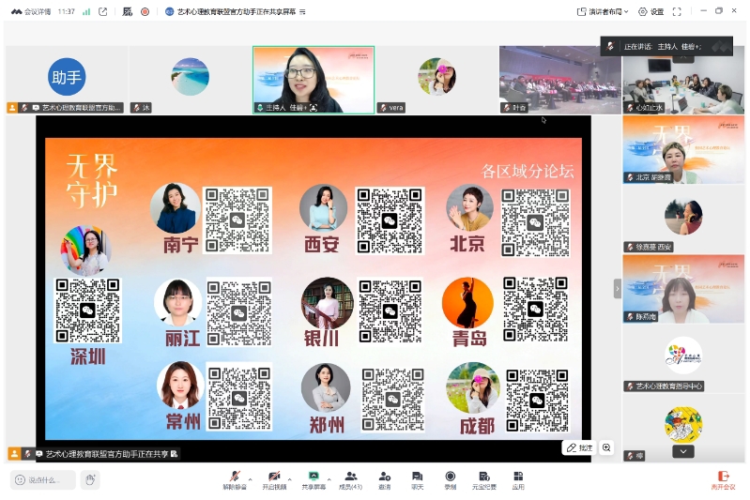Start recording with 录制 button
Viewport: 750px width, 500px height.
[450, 479]
